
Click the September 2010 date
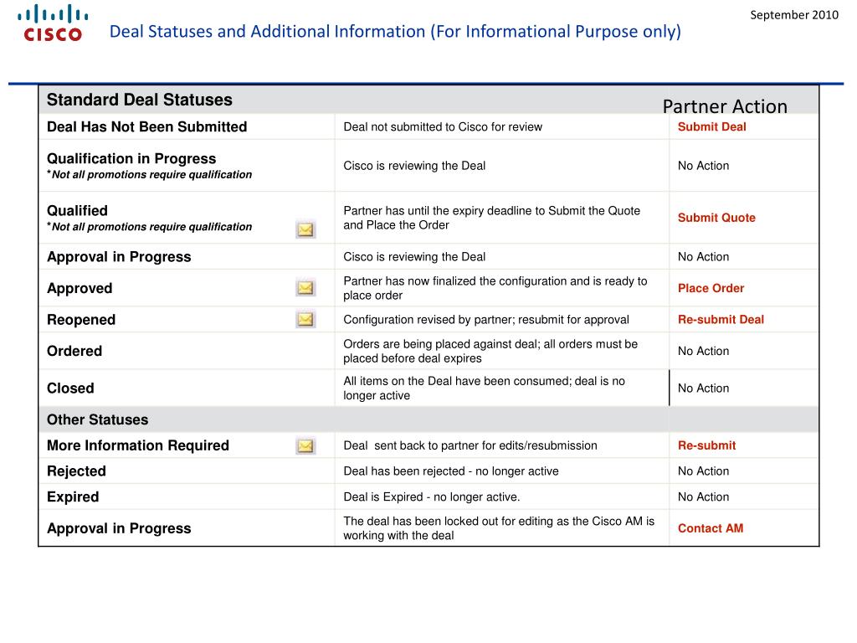pos(794,15)
